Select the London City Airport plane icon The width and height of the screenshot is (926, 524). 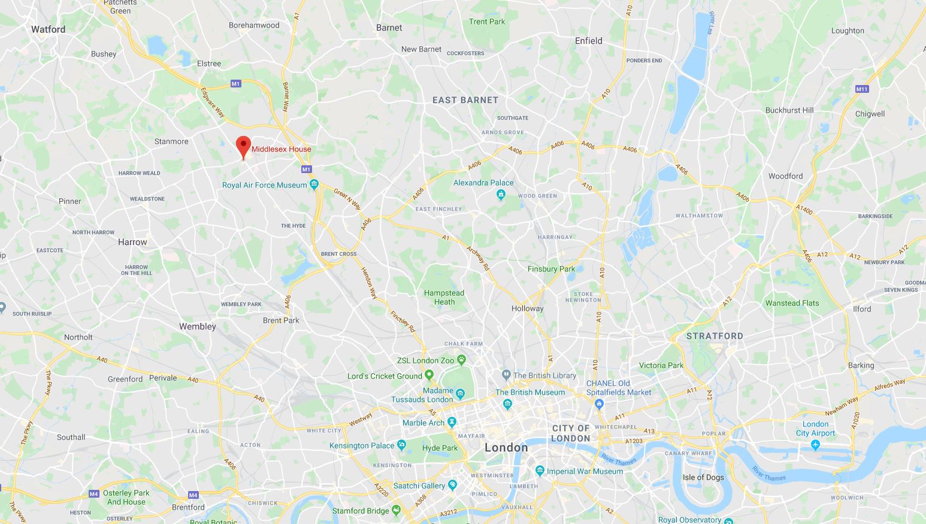tap(815, 445)
